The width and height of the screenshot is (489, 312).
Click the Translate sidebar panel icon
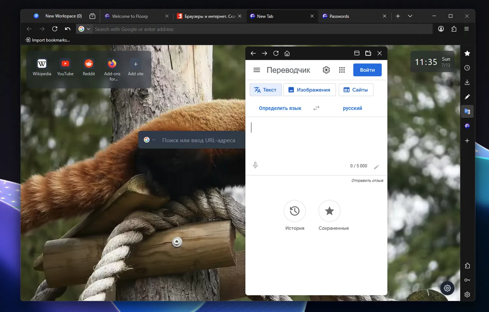[467, 111]
